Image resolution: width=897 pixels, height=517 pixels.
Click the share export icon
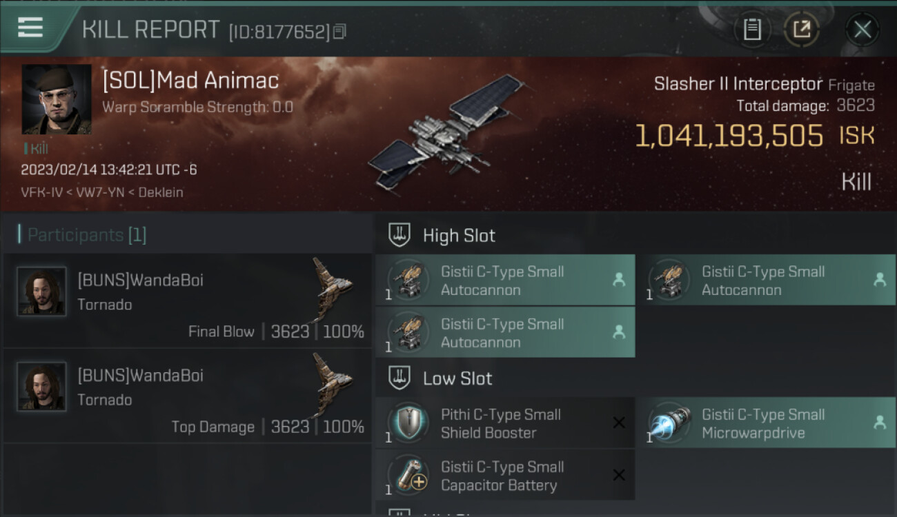point(801,29)
